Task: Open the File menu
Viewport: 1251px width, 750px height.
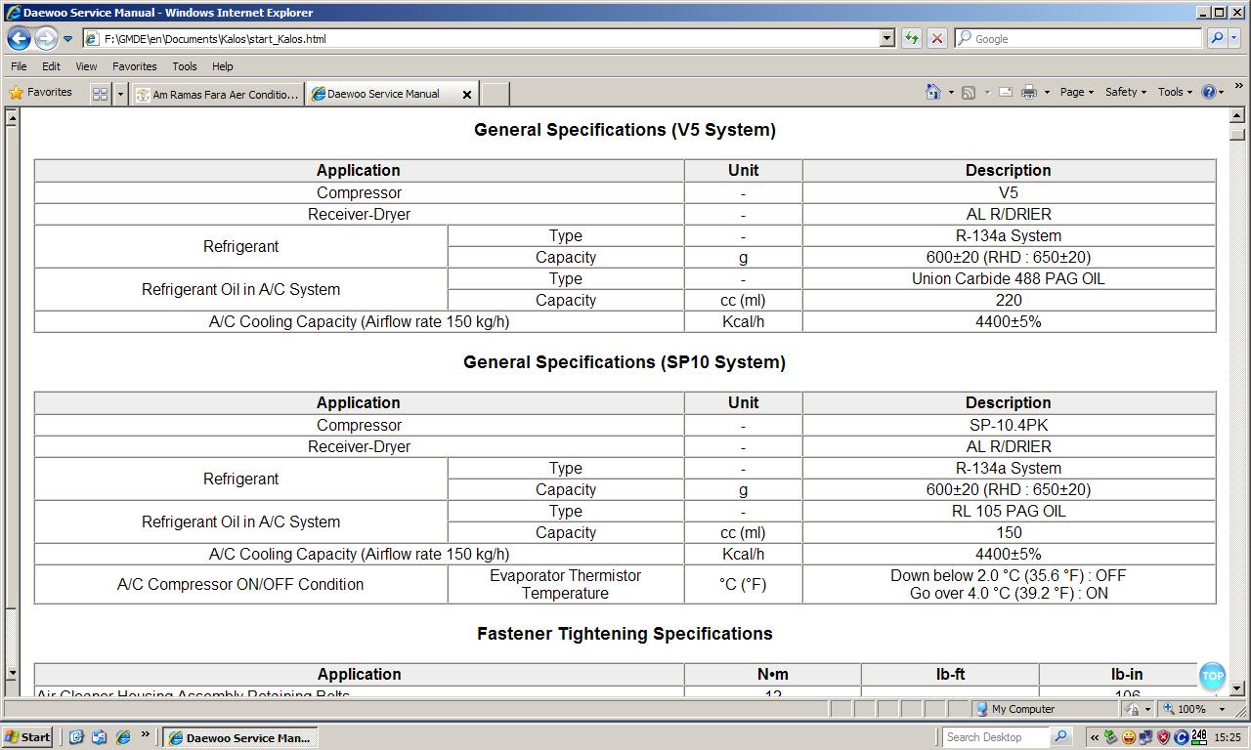Action: pyautogui.click(x=19, y=66)
